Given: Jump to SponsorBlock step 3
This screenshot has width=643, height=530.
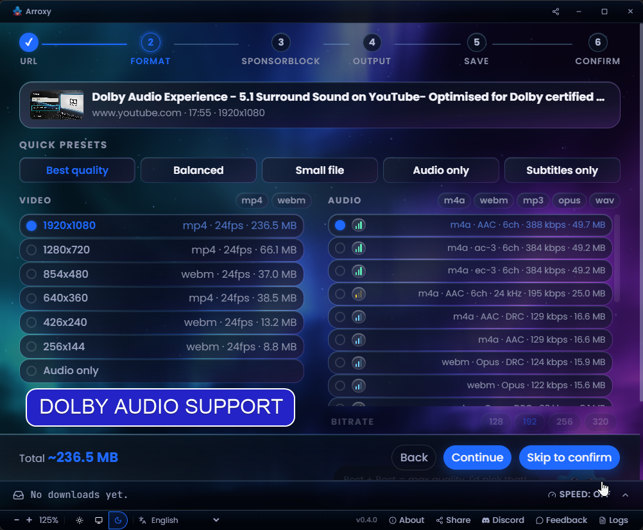Looking at the screenshot, I should 281,49.
